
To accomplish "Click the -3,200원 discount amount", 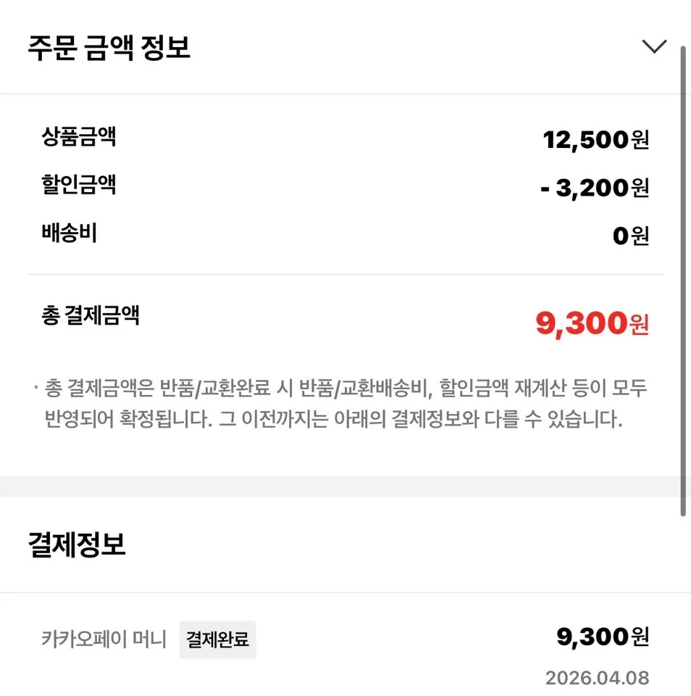I will pos(594,188).
